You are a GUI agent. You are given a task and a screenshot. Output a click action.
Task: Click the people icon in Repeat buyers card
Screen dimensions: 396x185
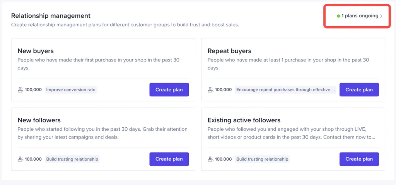pos(210,90)
